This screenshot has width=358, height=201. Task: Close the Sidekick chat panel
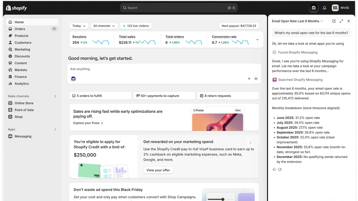coord(348,21)
